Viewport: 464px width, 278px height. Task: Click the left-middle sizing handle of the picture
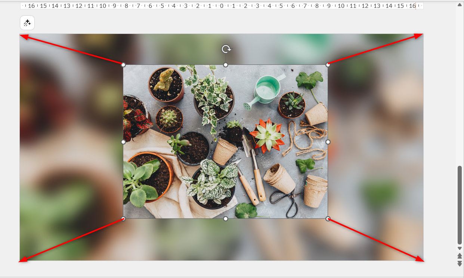[x=123, y=142]
